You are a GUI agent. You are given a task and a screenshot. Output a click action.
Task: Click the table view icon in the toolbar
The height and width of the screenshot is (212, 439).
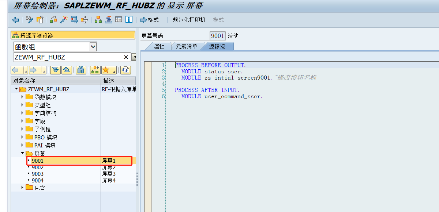118,20
